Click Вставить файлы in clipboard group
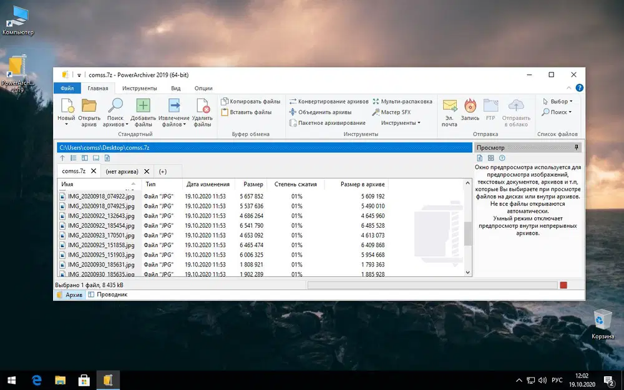Screen dimensions: 624x390 (x=246, y=112)
